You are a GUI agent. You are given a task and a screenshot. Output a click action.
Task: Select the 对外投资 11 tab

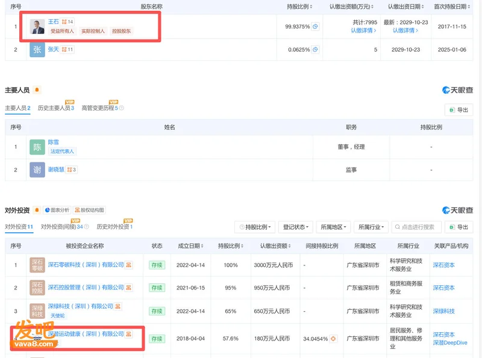point(19,227)
